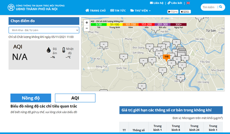Go to Trang chủ home page
This screenshot has width=230, height=134.
point(96,11)
